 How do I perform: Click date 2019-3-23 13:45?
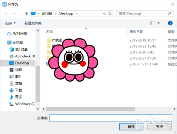pyautogui.click(x=143, y=46)
